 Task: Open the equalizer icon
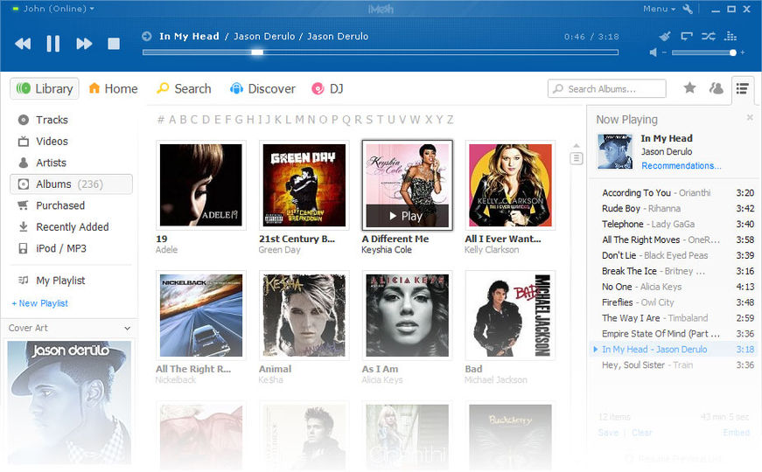730,36
